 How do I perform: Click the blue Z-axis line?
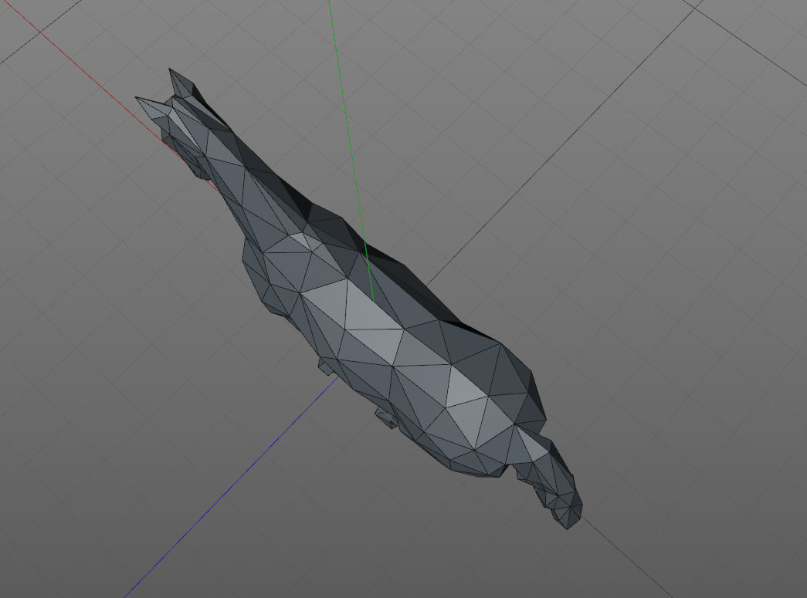tap(232, 486)
